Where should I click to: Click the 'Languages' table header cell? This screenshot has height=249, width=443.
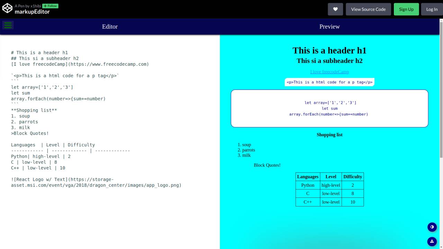(308, 177)
